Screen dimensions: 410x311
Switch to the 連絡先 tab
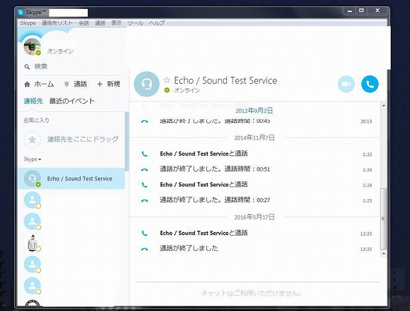[33, 101]
